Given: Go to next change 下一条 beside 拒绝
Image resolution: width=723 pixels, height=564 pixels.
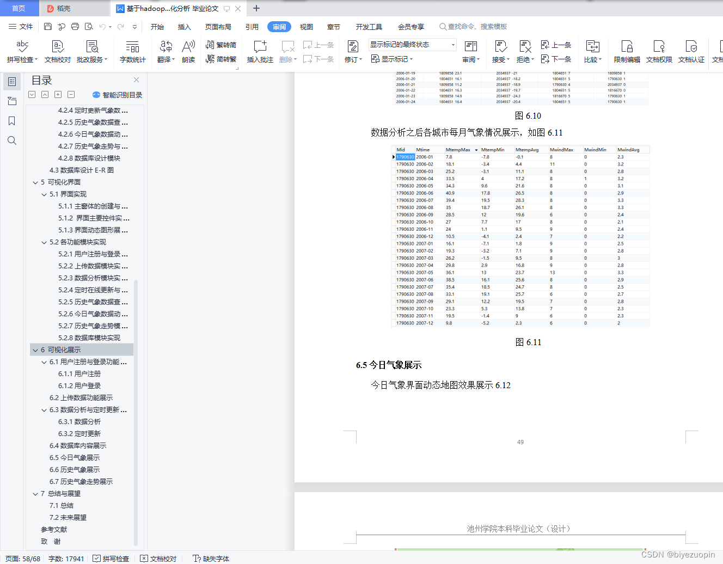Looking at the screenshot, I should point(556,59).
